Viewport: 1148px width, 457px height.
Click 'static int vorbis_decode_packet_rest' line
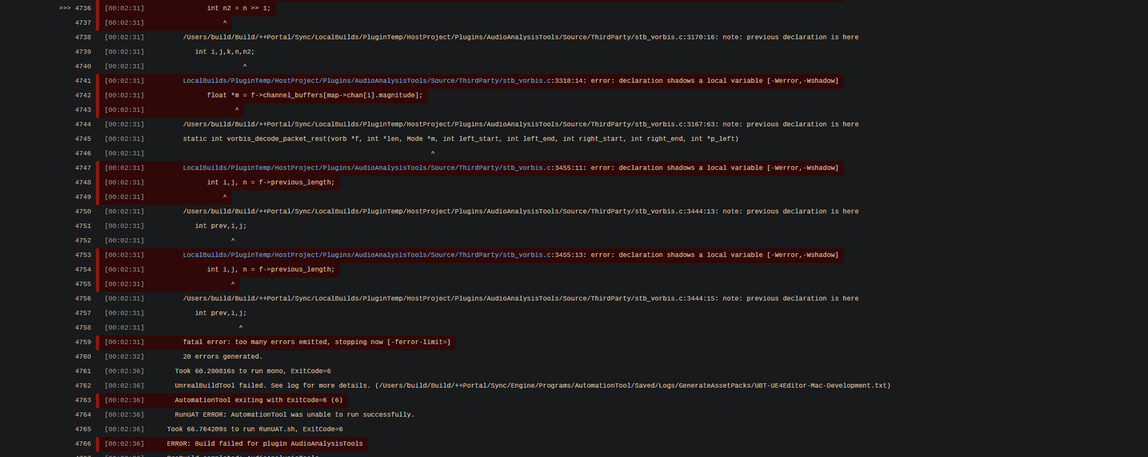pos(461,139)
